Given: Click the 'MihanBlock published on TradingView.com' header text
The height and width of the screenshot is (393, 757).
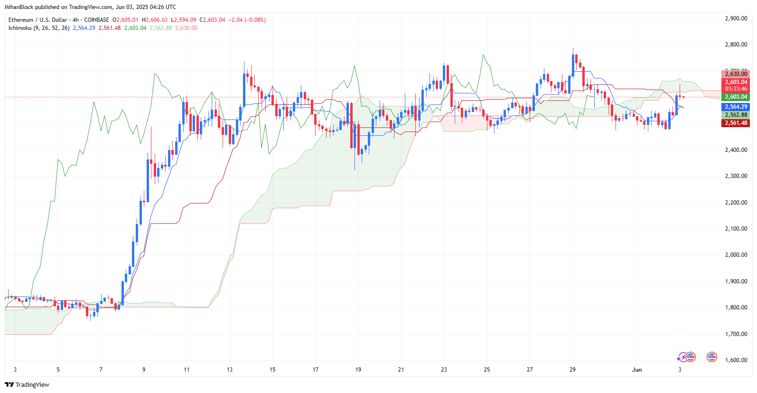Looking at the screenshot, I should pos(58,7).
